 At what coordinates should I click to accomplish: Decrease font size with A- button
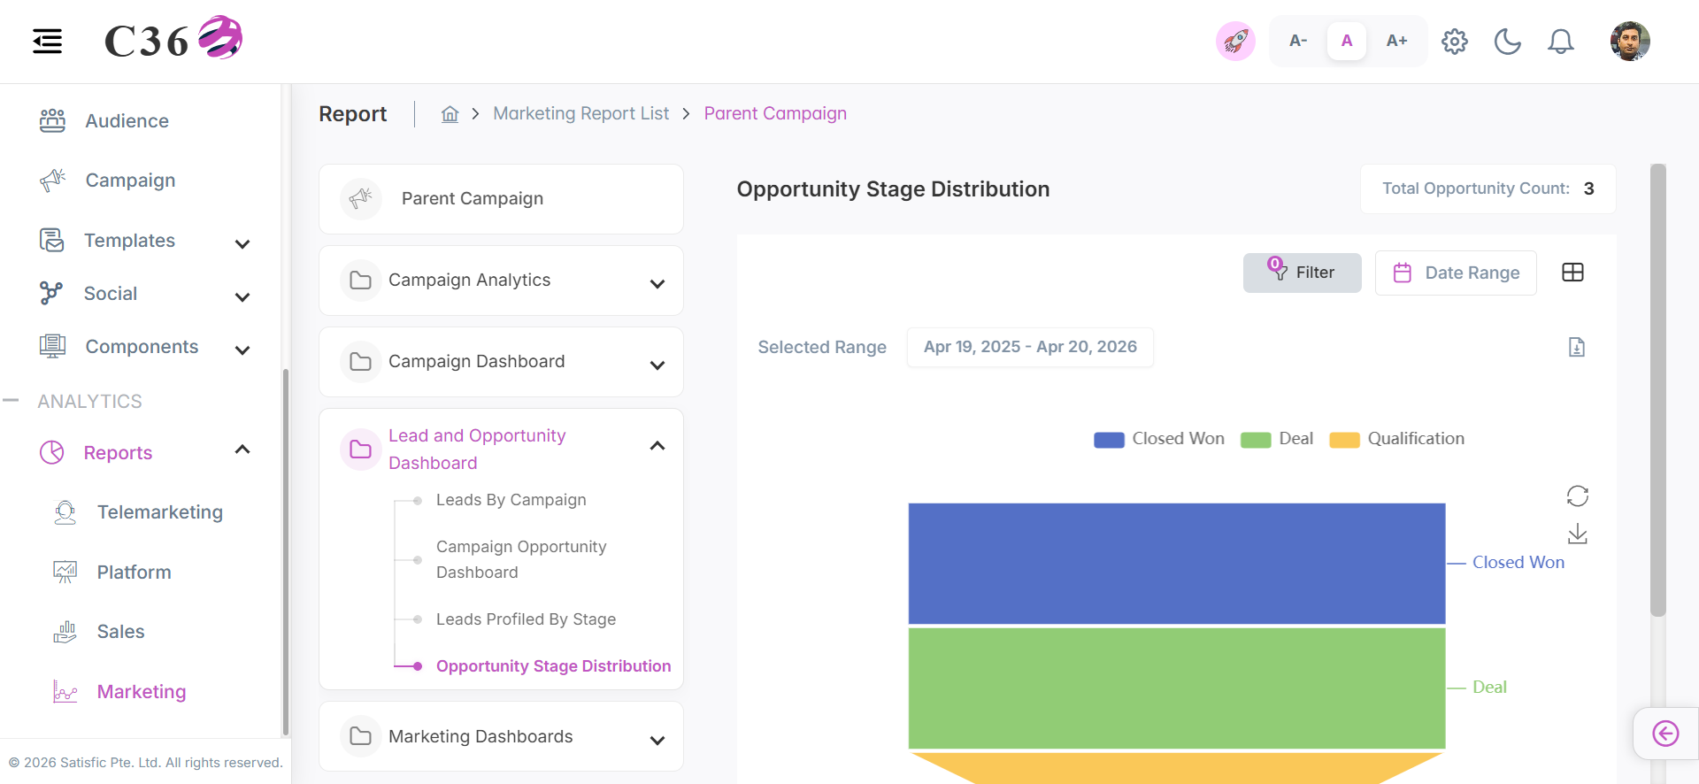click(1298, 41)
